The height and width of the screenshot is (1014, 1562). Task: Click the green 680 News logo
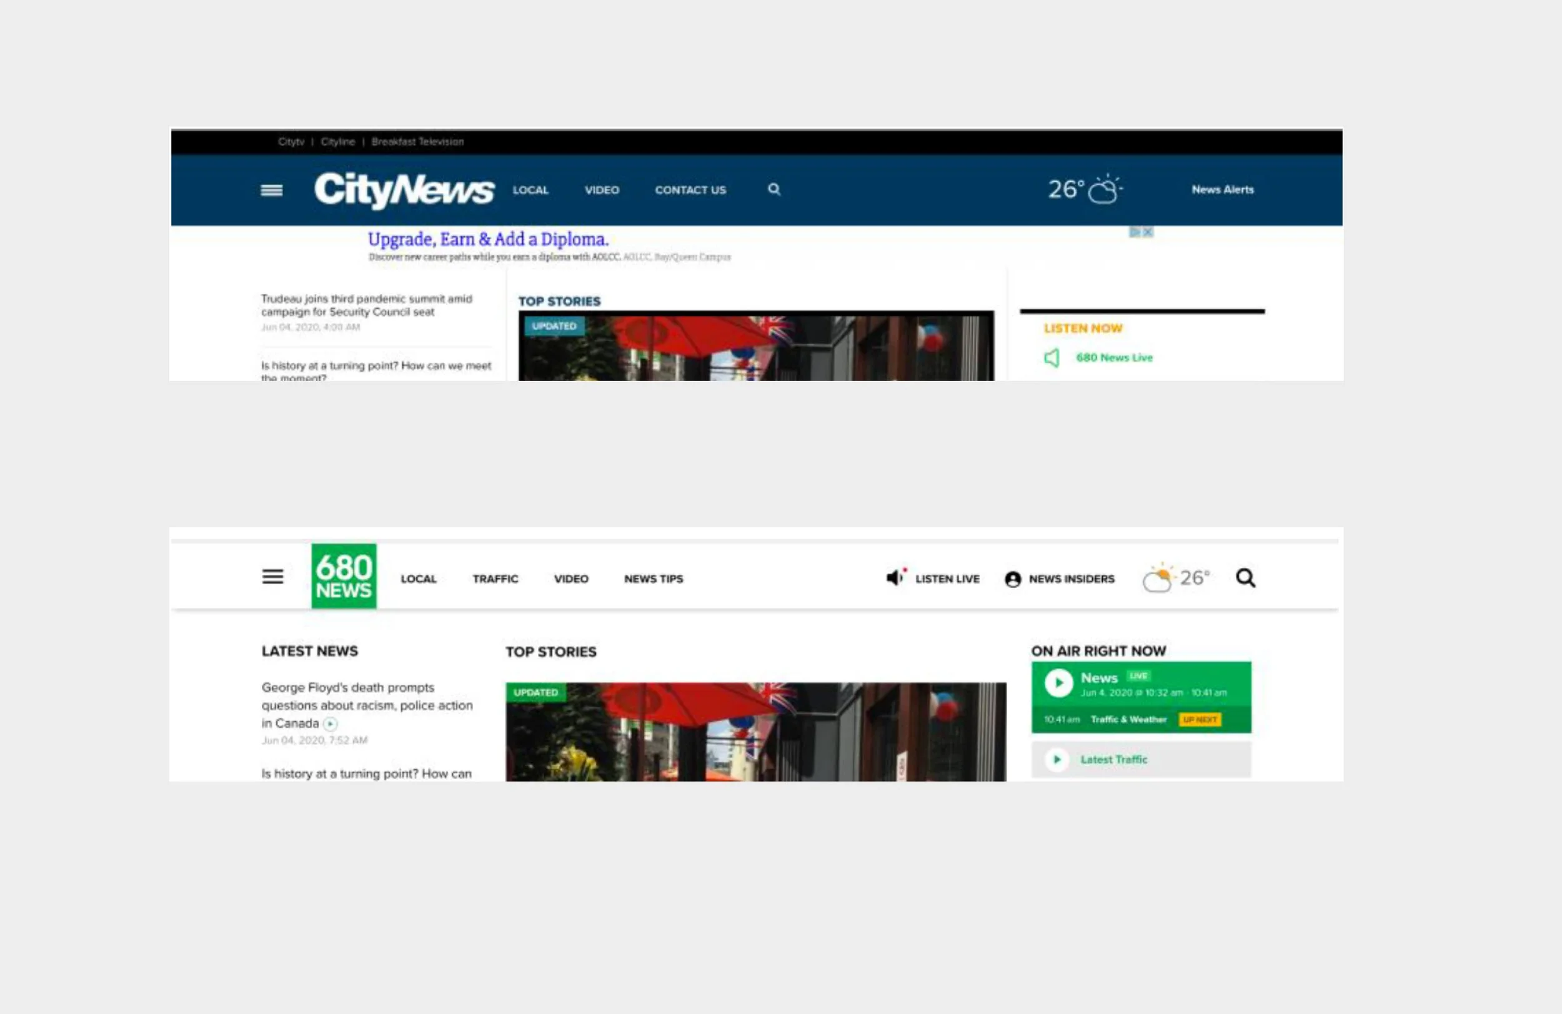pos(343,576)
